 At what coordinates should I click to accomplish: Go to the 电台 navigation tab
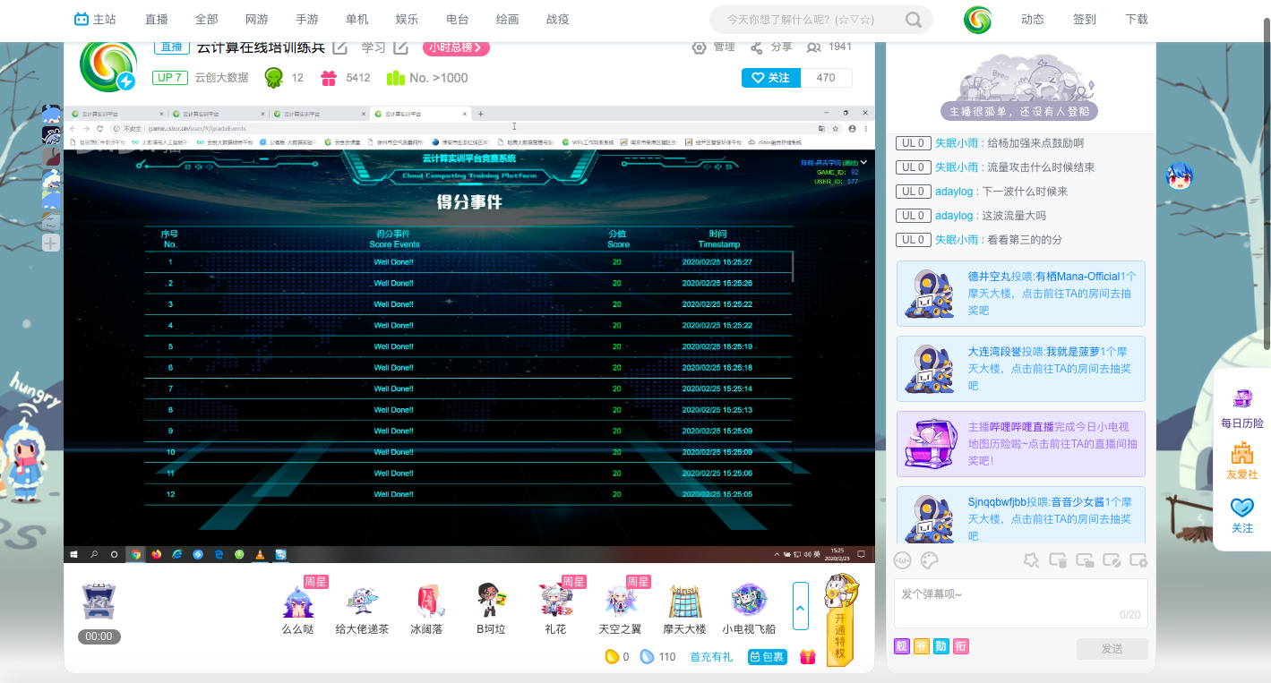coord(457,20)
